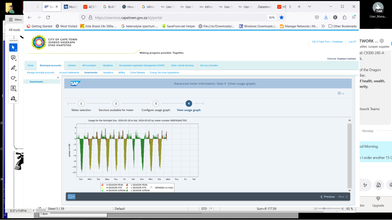Choose the add comment tool in PDF sidebar
392x220 pixels.
pyautogui.click(x=13, y=57)
